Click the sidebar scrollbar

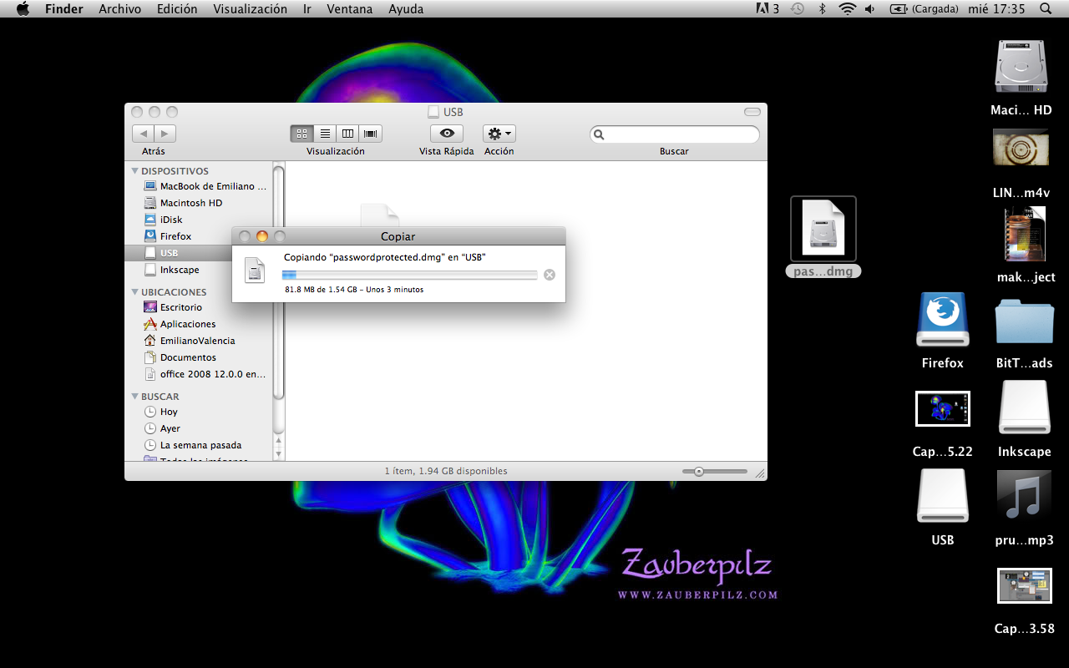tap(279, 284)
